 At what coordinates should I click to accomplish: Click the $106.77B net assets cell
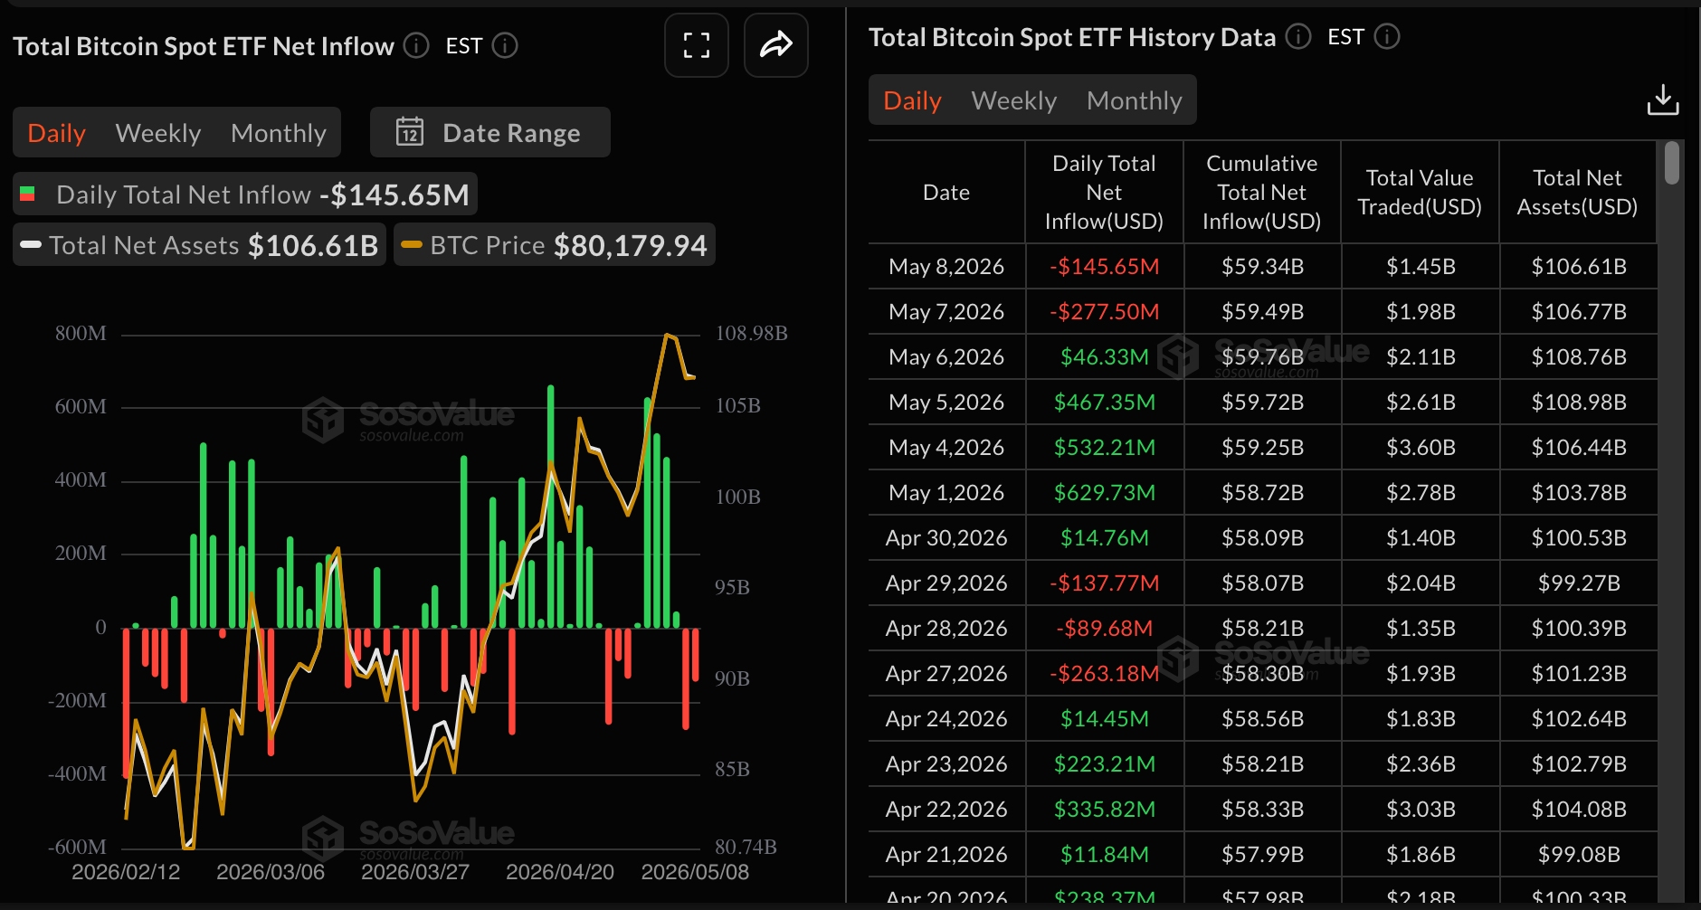click(1579, 311)
